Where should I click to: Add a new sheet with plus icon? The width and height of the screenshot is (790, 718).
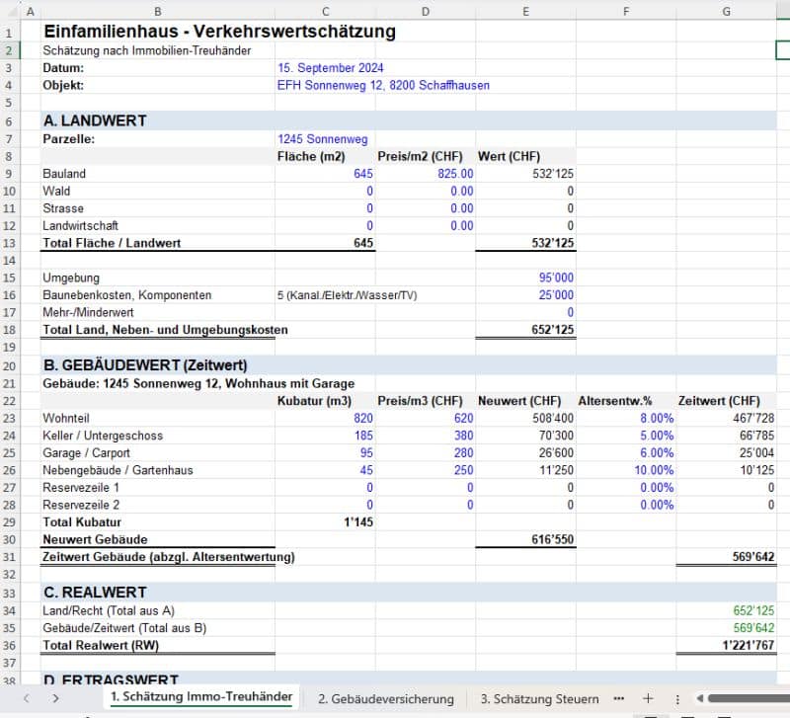coord(648,698)
